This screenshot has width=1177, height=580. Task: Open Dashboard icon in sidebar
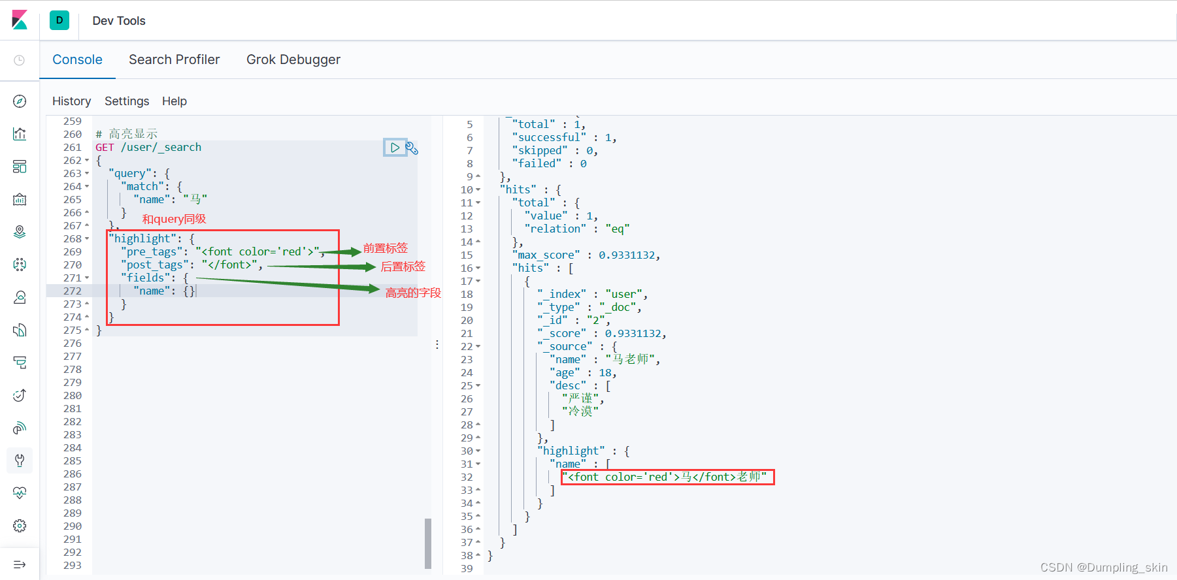pyautogui.click(x=20, y=167)
